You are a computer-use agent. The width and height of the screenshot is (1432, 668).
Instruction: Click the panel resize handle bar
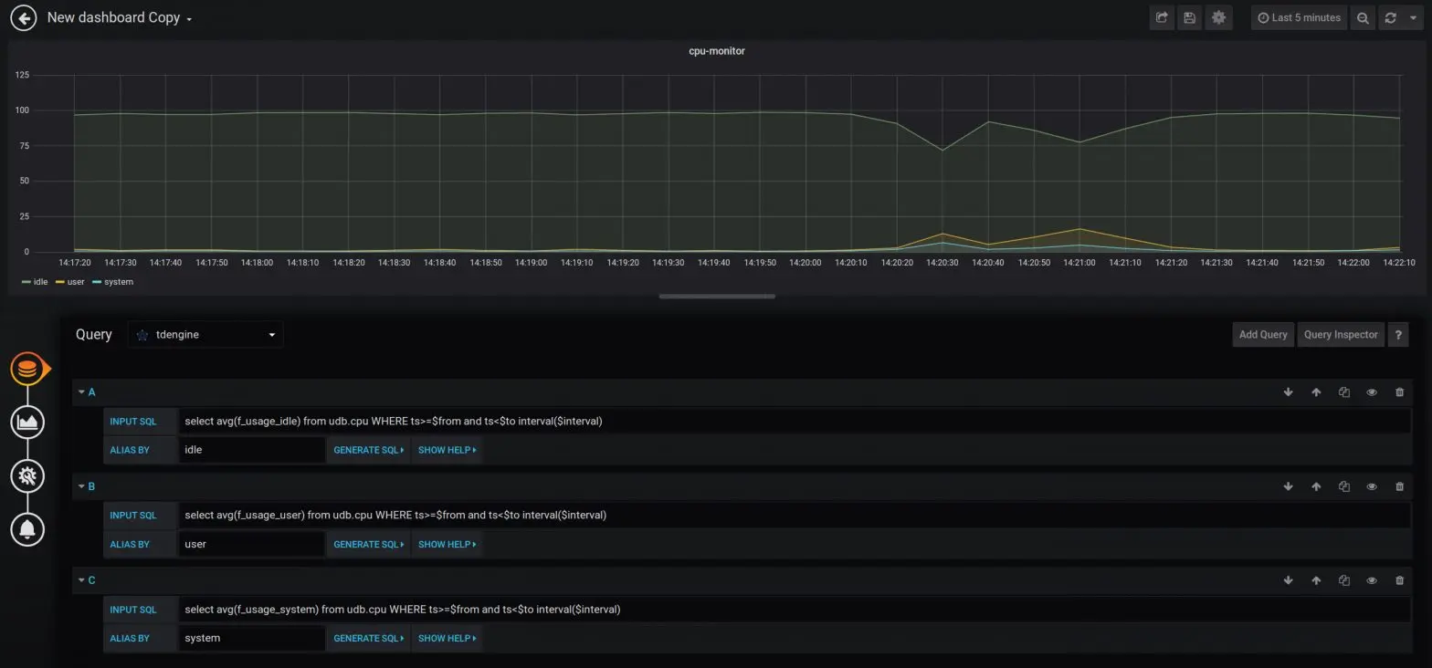[717, 296]
